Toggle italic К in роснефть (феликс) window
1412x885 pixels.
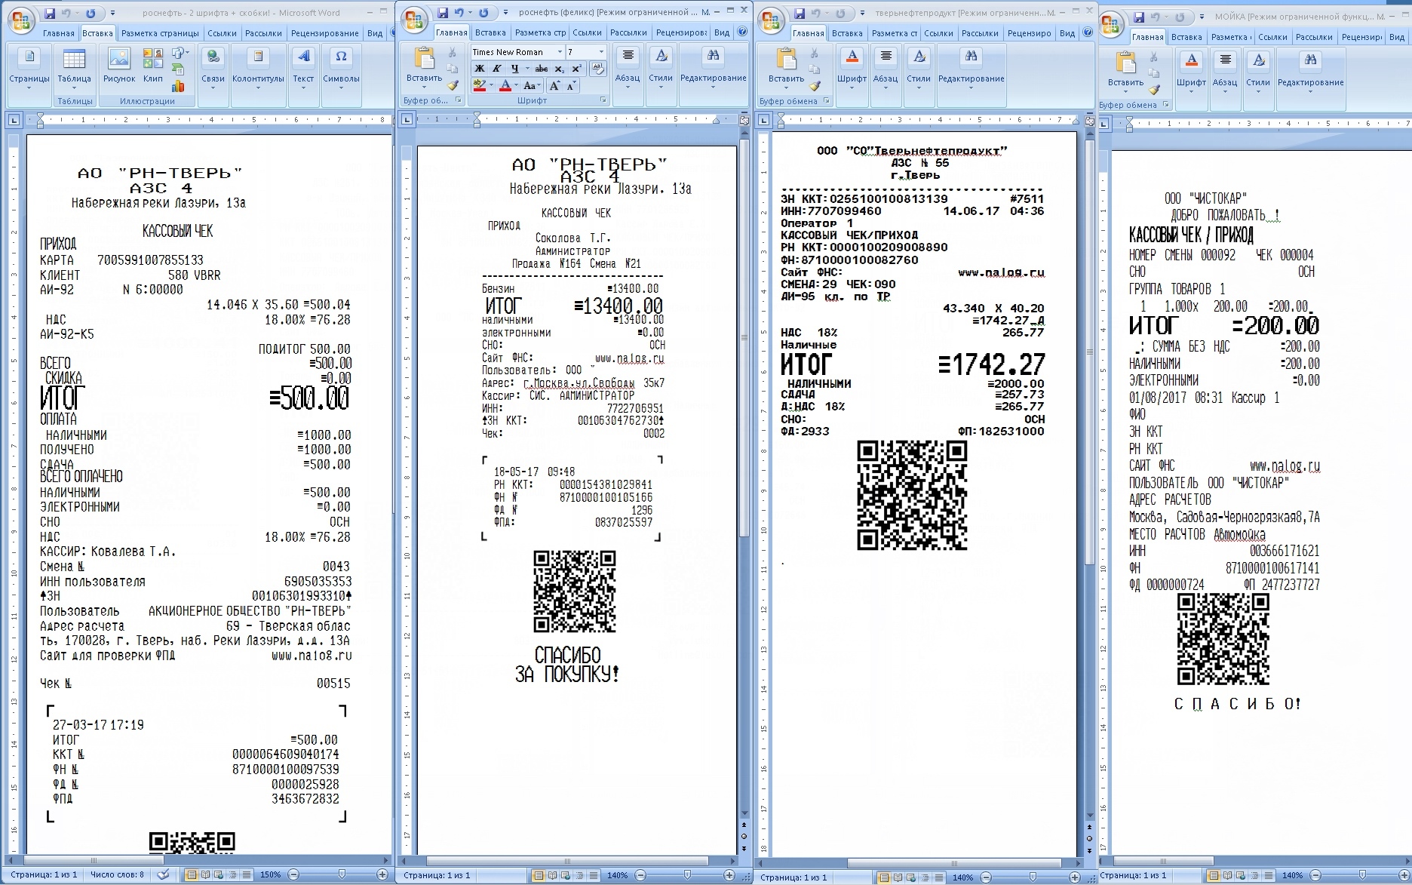[x=497, y=69]
